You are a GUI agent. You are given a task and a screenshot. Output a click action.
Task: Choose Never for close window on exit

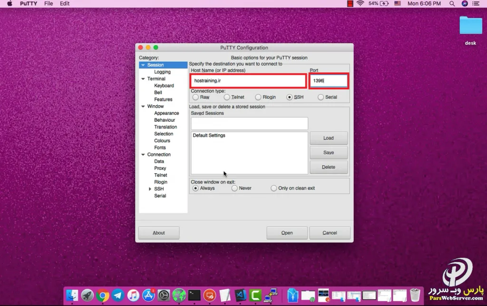tap(234, 188)
